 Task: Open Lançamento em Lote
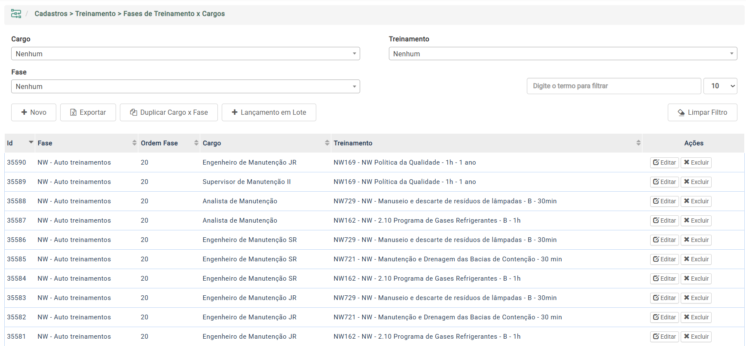click(x=269, y=112)
